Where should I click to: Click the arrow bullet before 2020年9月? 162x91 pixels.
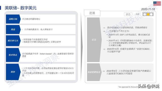click(x=104, y=71)
